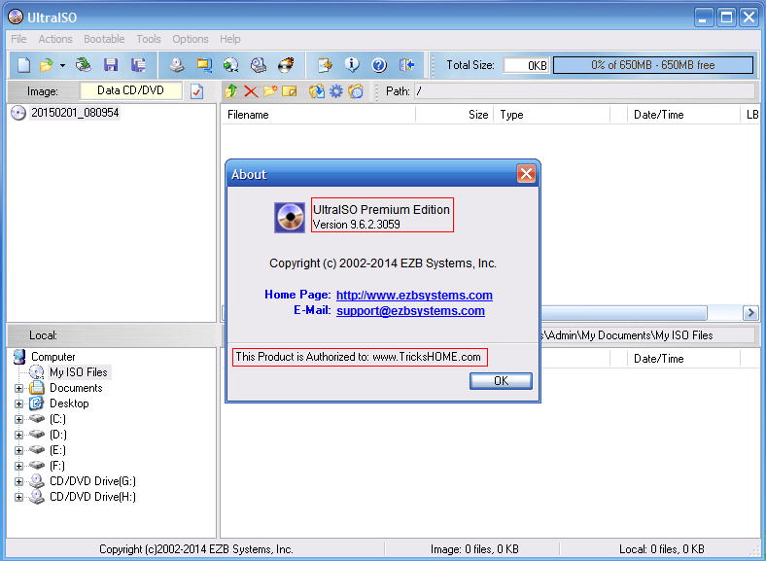Image resolution: width=766 pixels, height=561 pixels.
Task: Click the green Up folder arrow icon
Action: pyautogui.click(x=231, y=90)
